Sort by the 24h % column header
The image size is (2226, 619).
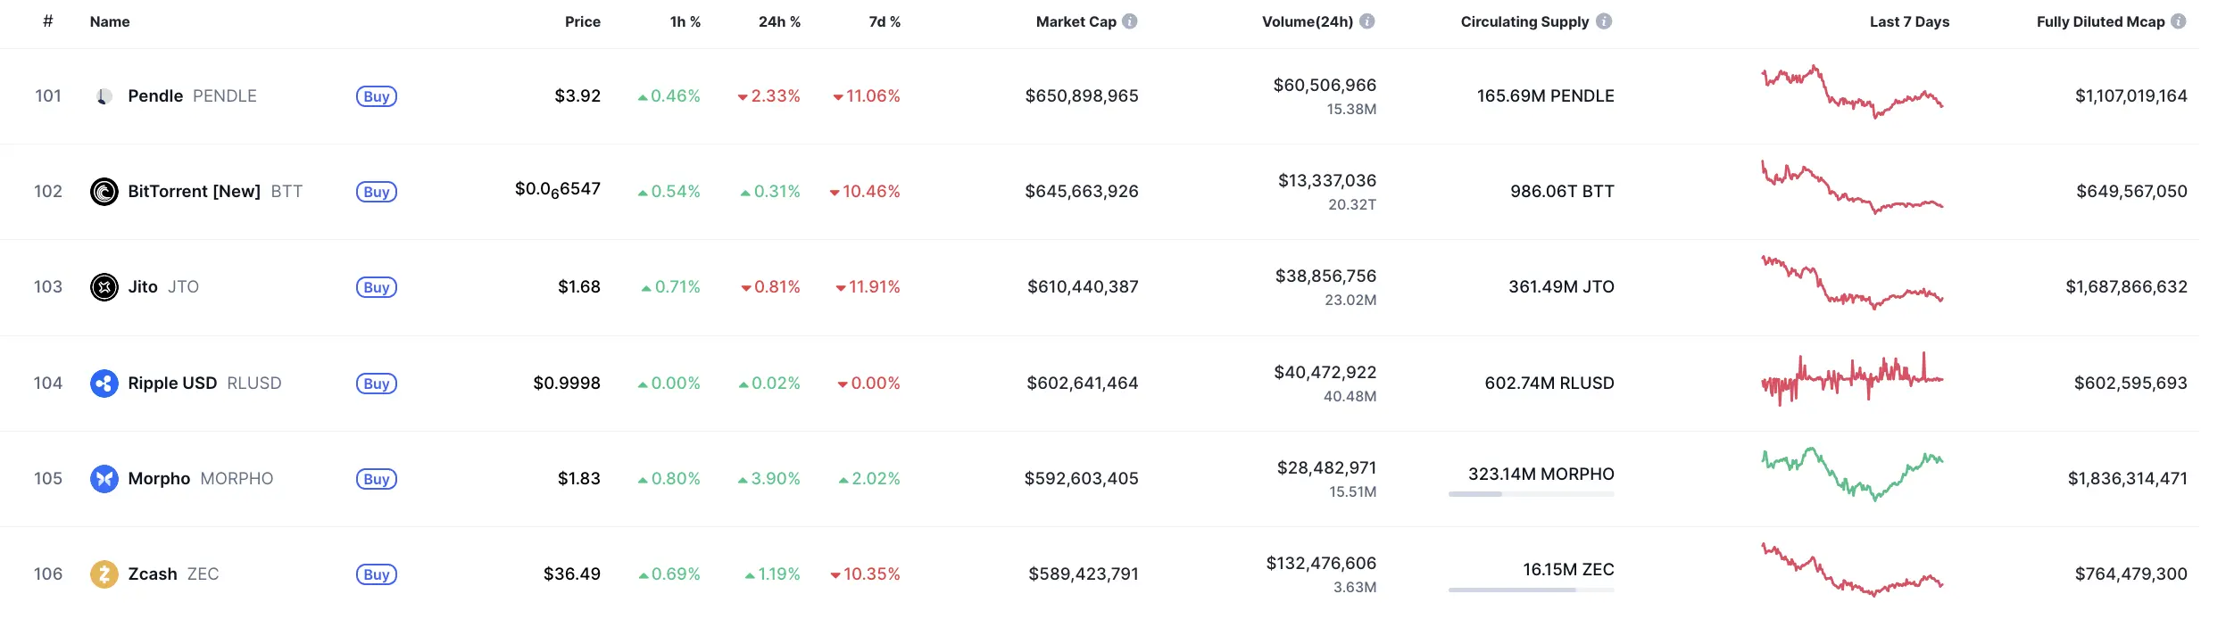pos(779,21)
